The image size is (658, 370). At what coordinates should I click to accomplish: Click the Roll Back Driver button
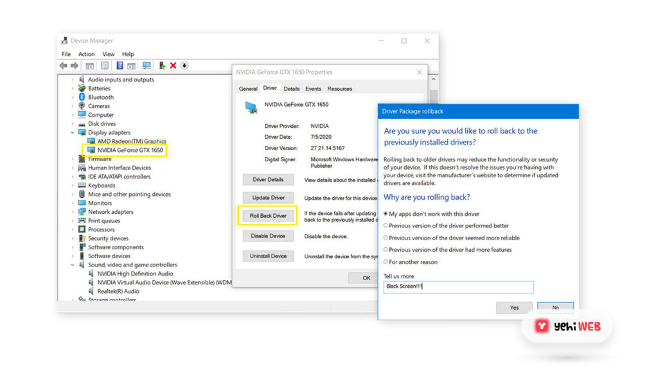[267, 216]
